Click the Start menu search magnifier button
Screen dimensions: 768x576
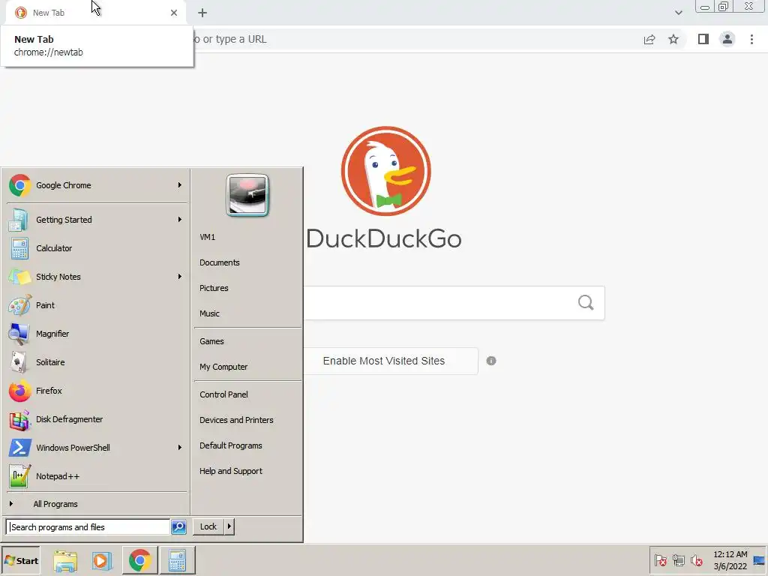pyautogui.click(x=178, y=527)
